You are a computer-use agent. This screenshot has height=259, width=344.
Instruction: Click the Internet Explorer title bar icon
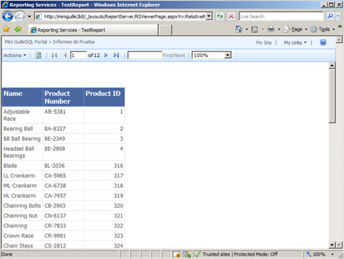5,5
